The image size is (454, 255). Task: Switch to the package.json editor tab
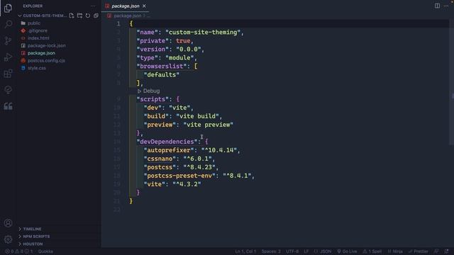coord(126,6)
